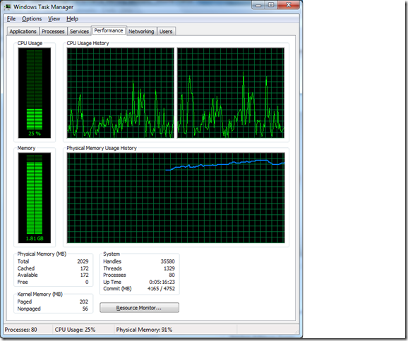
Task: Click the Nonpaged kernel memory value 56
Action: 85,309
